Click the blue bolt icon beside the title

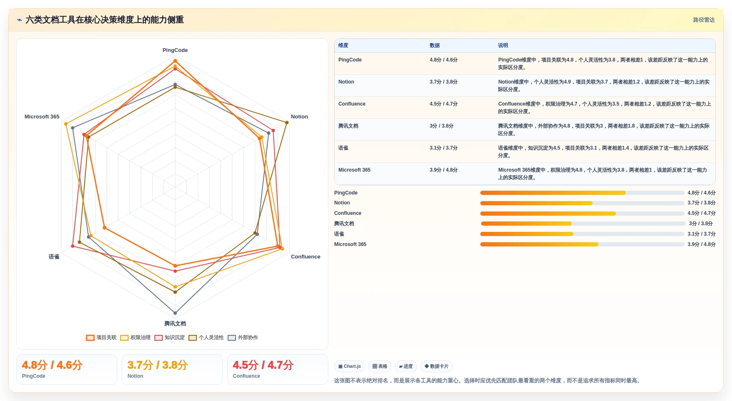tap(20, 20)
